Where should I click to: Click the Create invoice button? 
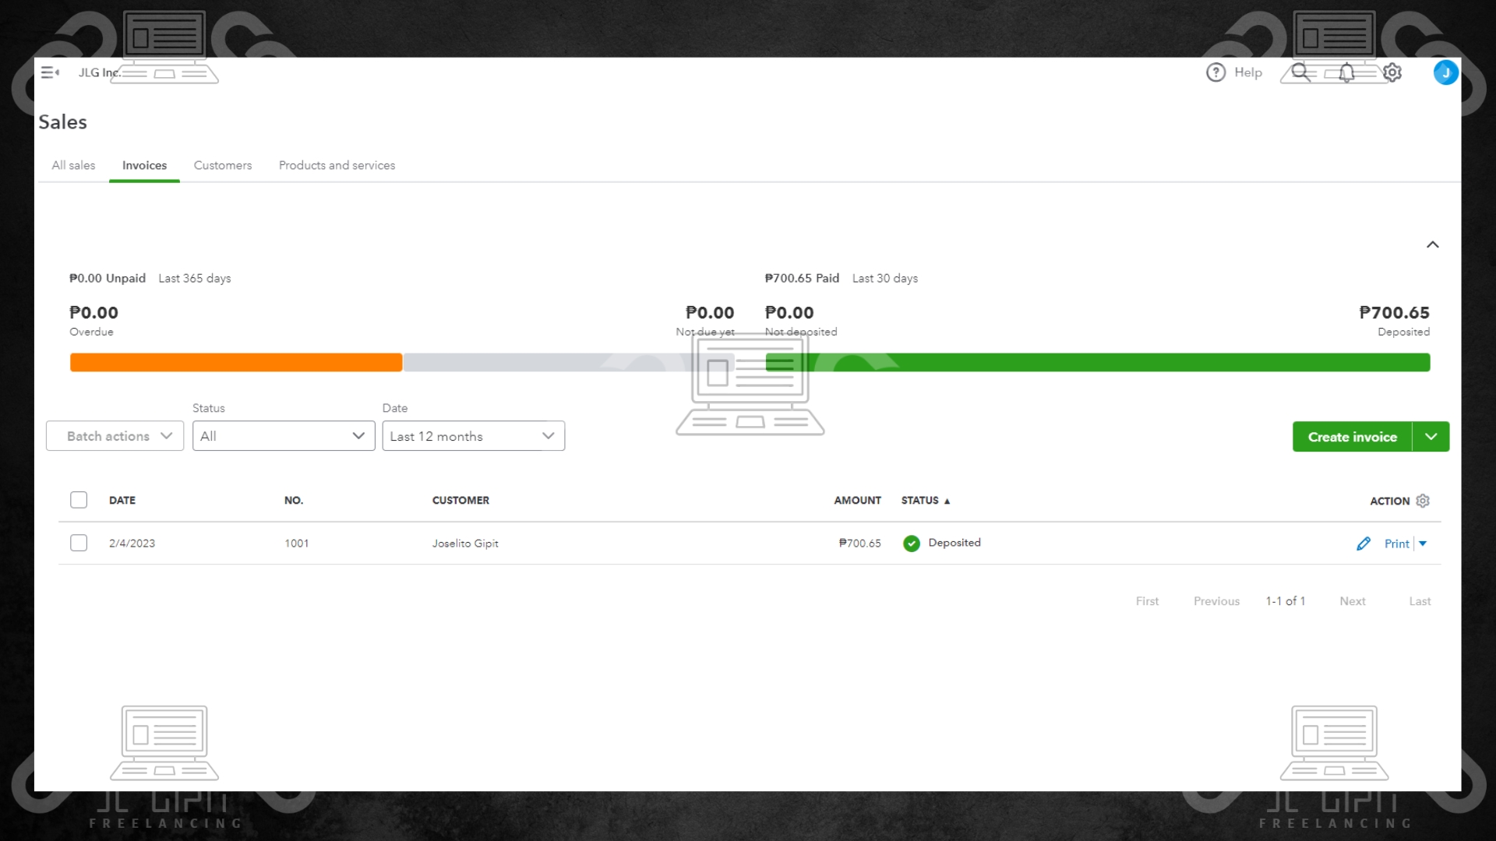pyautogui.click(x=1352, y=437)
